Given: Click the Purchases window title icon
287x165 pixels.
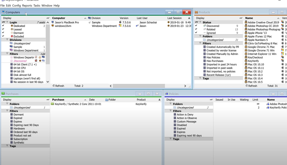Looking at the screenshot, I should click(3, 94).
